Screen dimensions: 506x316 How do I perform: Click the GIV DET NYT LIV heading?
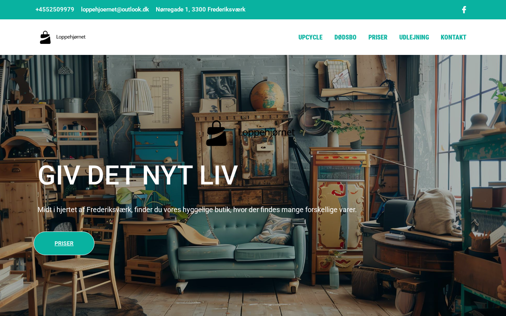click(138, 175)
